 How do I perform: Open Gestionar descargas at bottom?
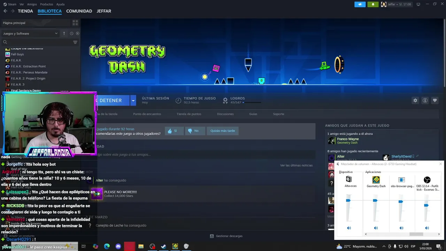[x=226, y=236]
